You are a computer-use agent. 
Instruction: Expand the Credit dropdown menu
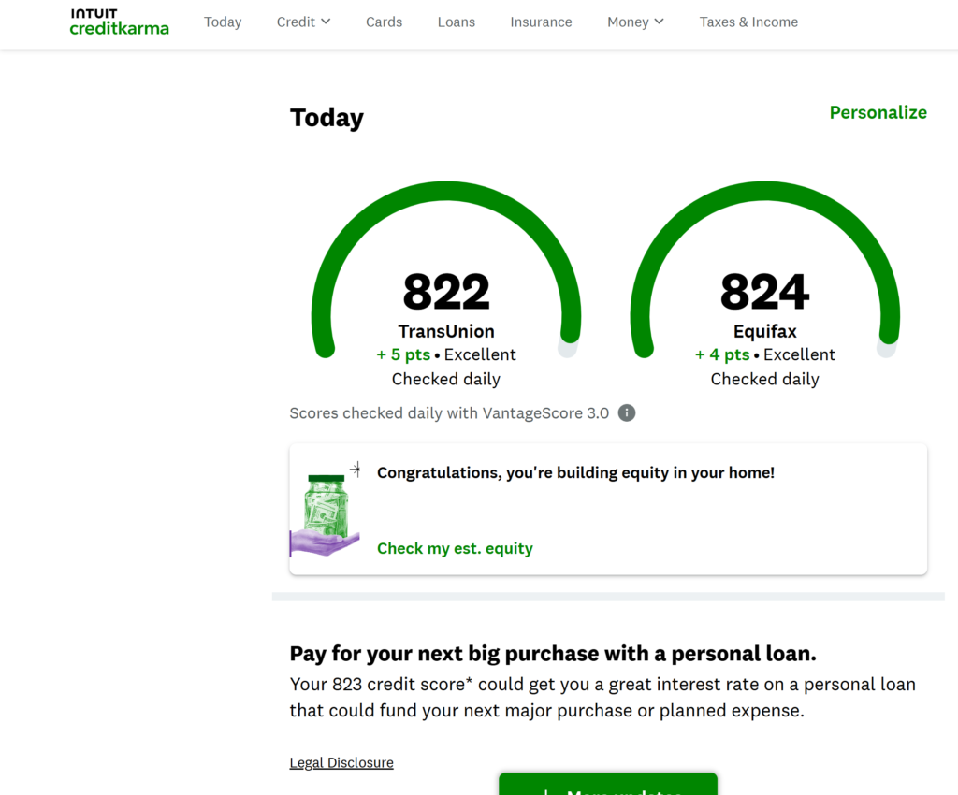point(304,22)
